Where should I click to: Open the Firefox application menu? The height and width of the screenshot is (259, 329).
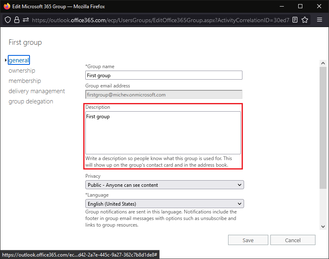(x=320, y=20)
